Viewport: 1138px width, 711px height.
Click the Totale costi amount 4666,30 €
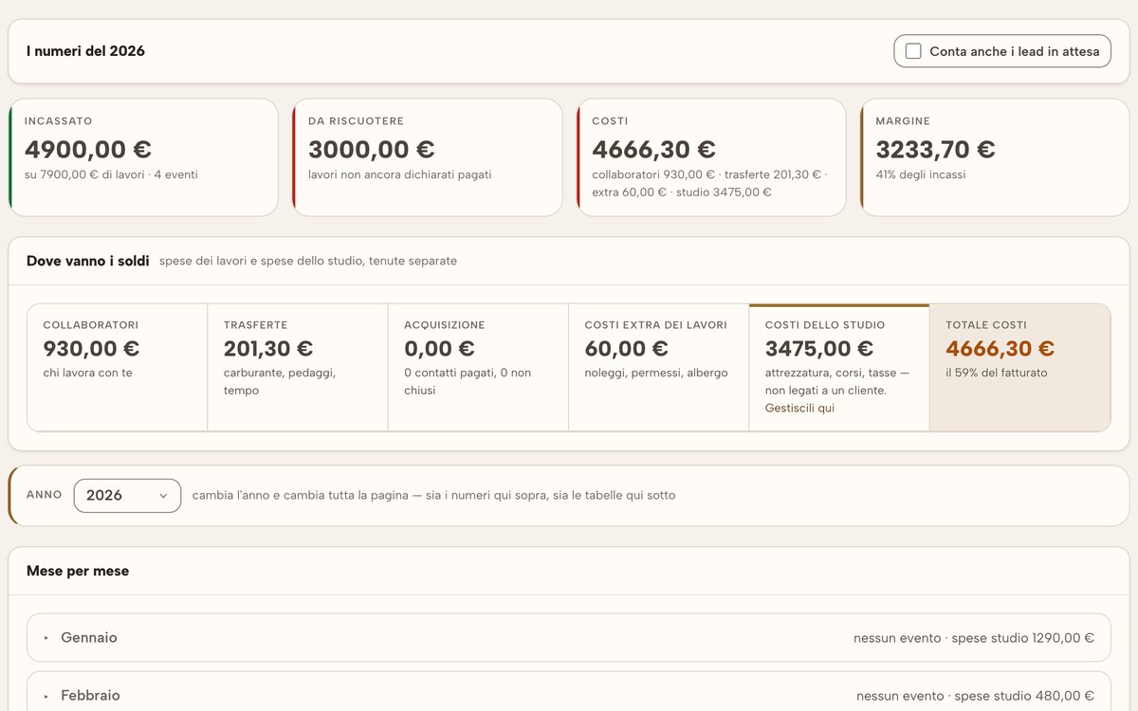(x=1000, y=349)
